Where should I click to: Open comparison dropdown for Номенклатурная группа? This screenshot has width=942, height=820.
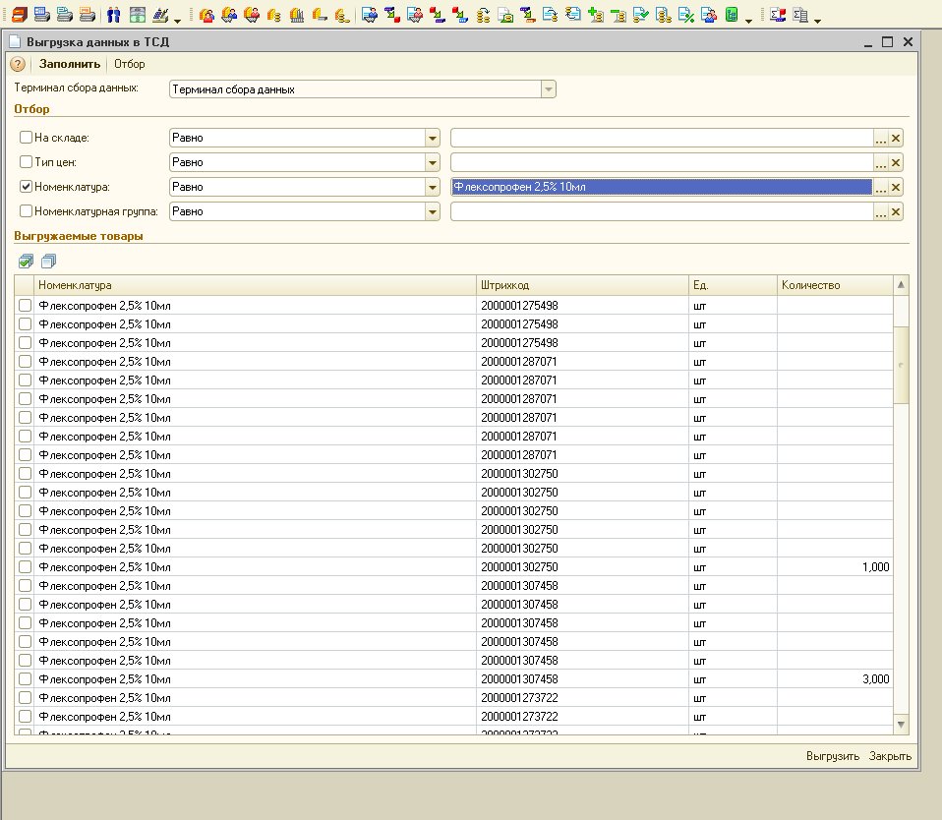click(x=432, y=211)
